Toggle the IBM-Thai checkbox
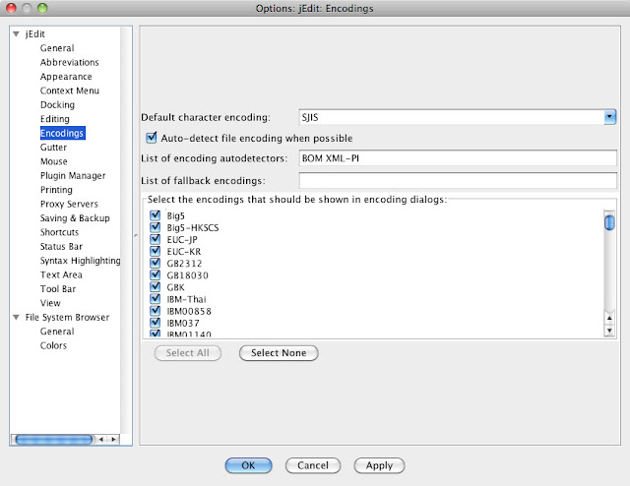The width and height of the screenshot is (630, 486). pyautogui.click(x=156, y=299)
